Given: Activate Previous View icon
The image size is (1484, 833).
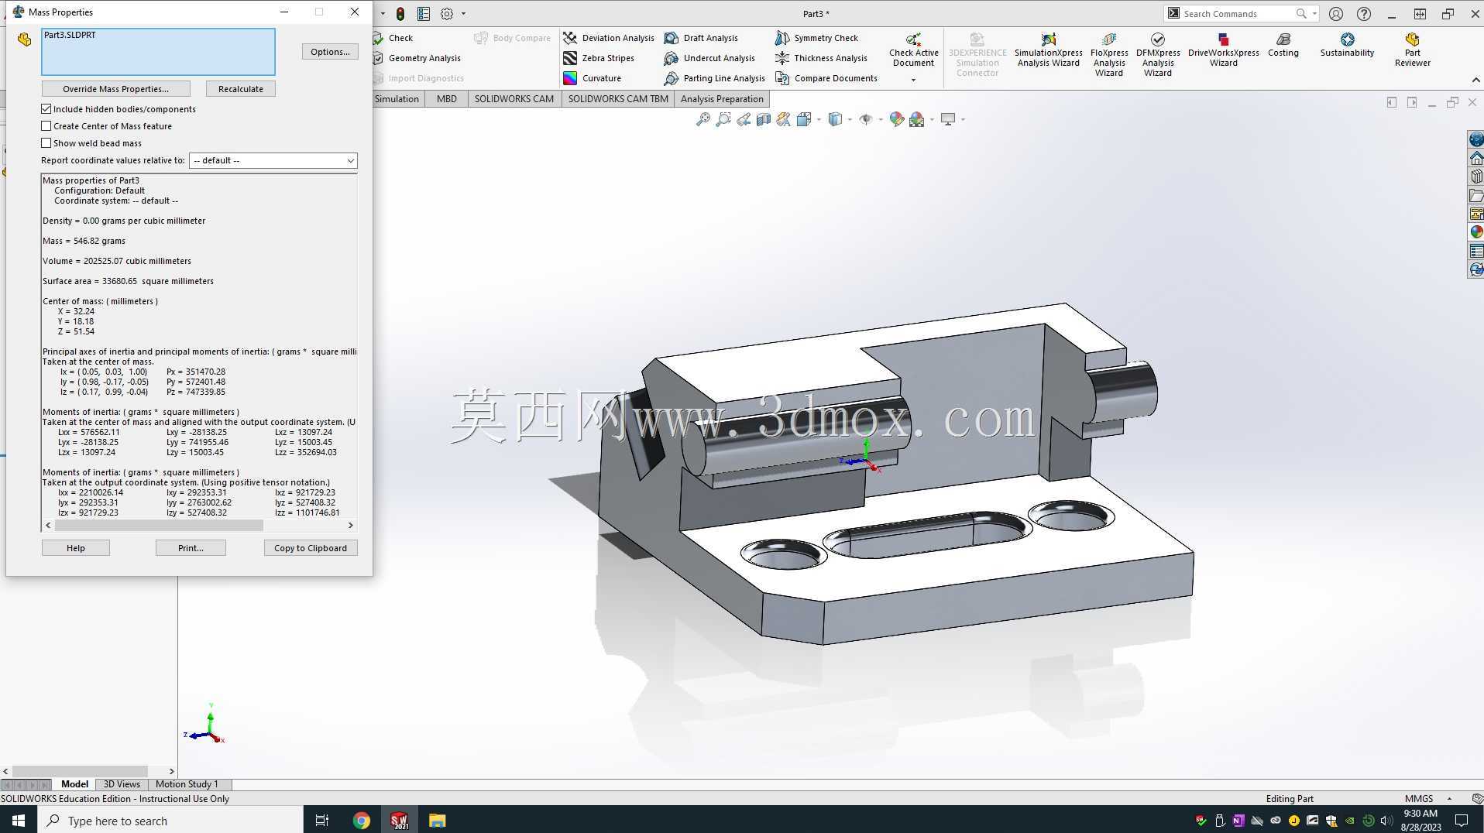Looking at the screenshot, I should (744, 119).
